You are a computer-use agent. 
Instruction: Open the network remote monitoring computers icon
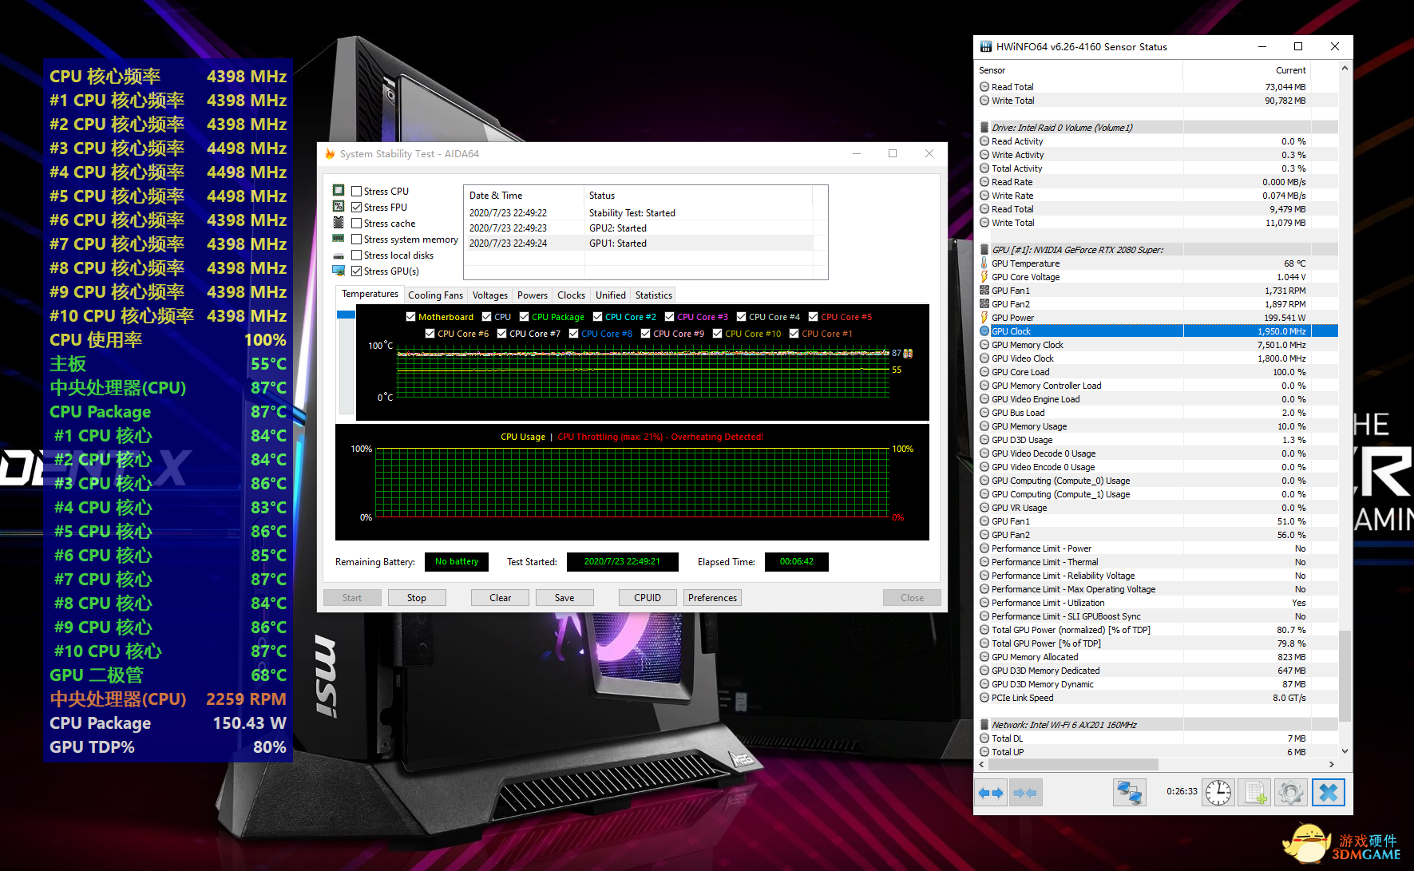tap(1129, 793)
